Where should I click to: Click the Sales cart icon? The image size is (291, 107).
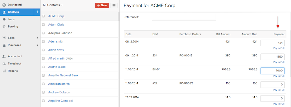4,38
